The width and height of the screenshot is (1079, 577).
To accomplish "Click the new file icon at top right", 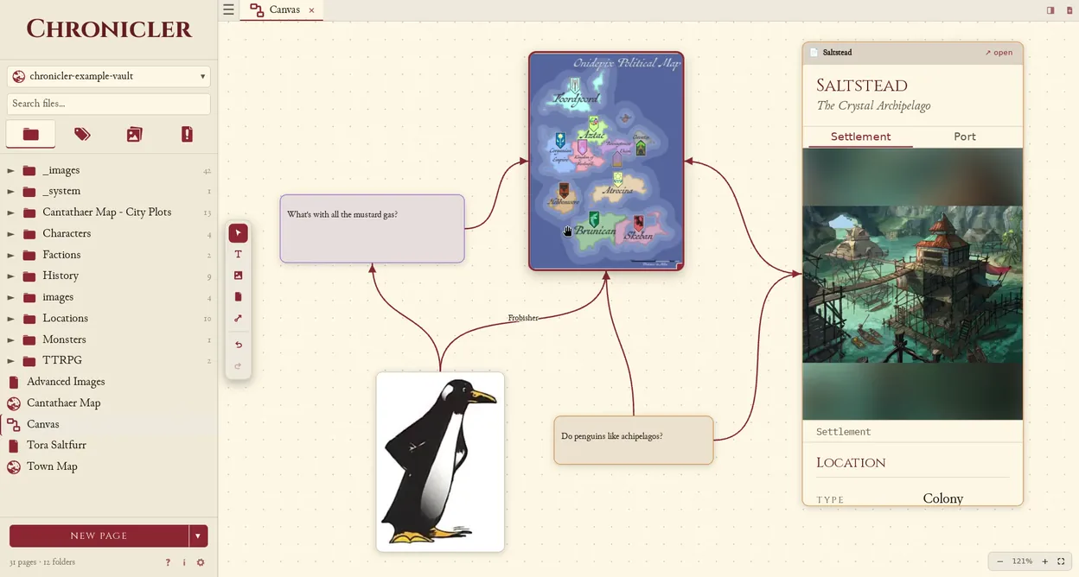I will (x=1069, y=10).
